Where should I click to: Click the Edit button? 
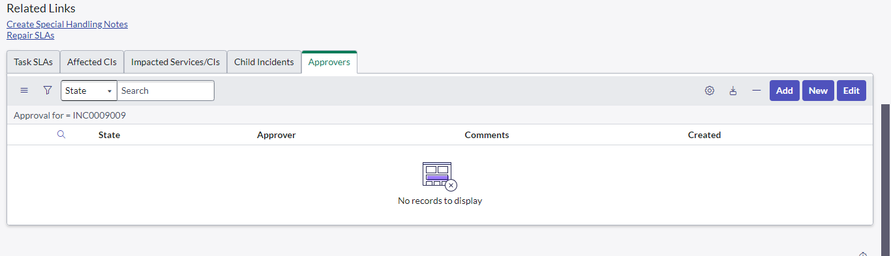click(x=851, y=91)
